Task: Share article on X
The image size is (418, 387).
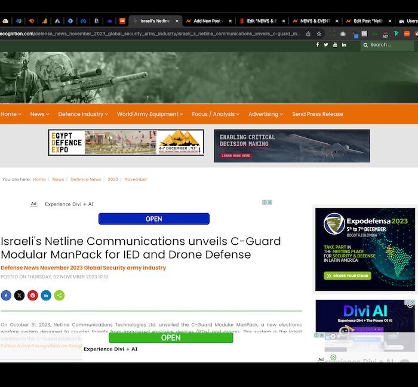Action: pyautogui.click(x=20, y=295)
